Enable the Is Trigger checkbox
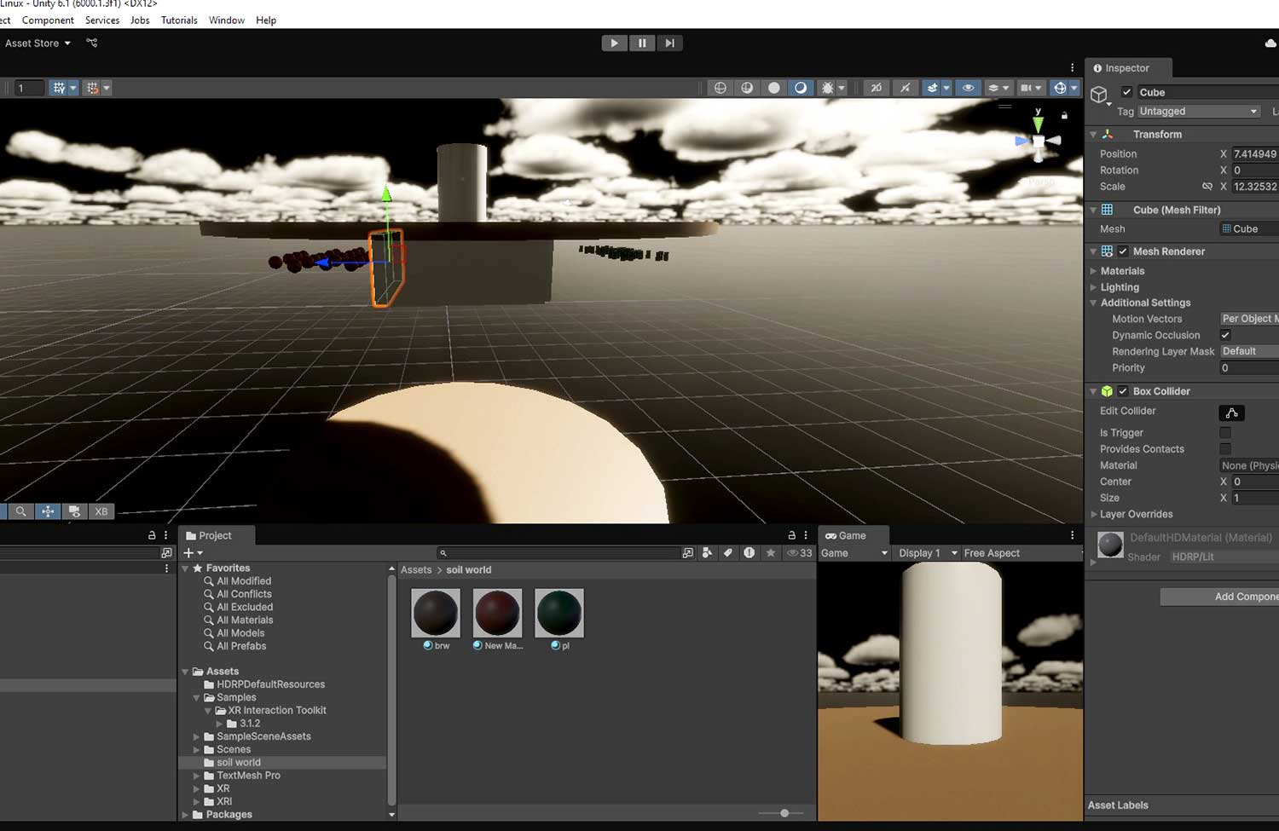 1225,433
